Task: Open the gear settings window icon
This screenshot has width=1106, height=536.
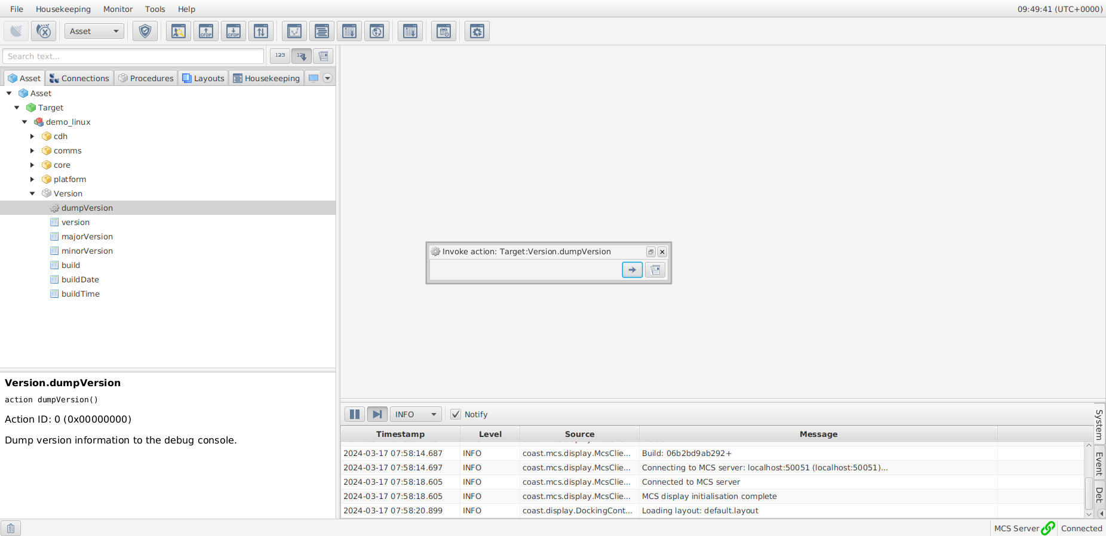Action: click(x=477, y=31)
